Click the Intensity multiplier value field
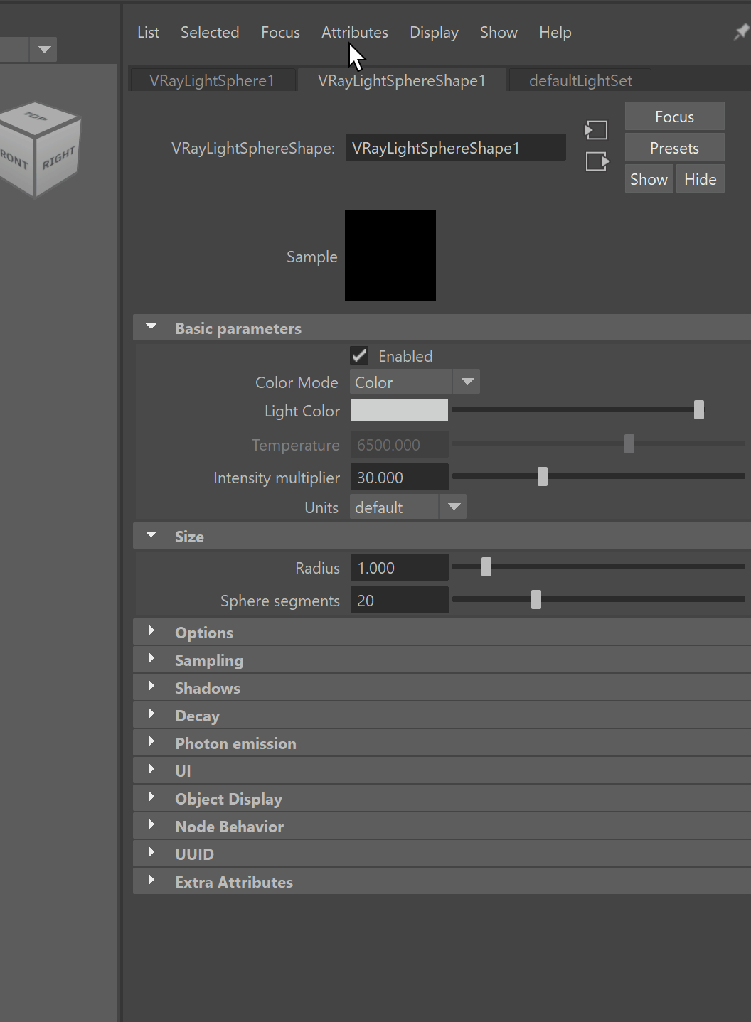751x1022 pixels. point(400,478)
